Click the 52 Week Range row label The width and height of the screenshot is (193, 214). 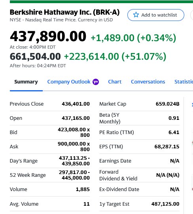(28, 175)
